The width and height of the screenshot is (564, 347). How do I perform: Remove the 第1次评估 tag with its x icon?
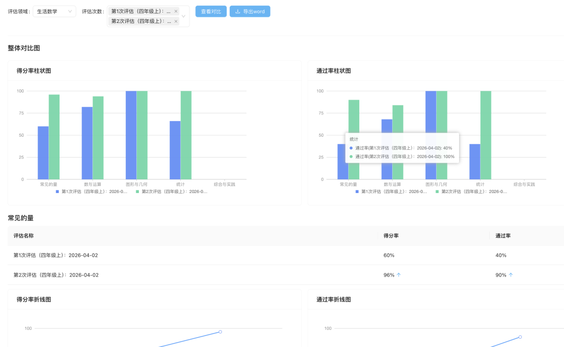(176, 11)
